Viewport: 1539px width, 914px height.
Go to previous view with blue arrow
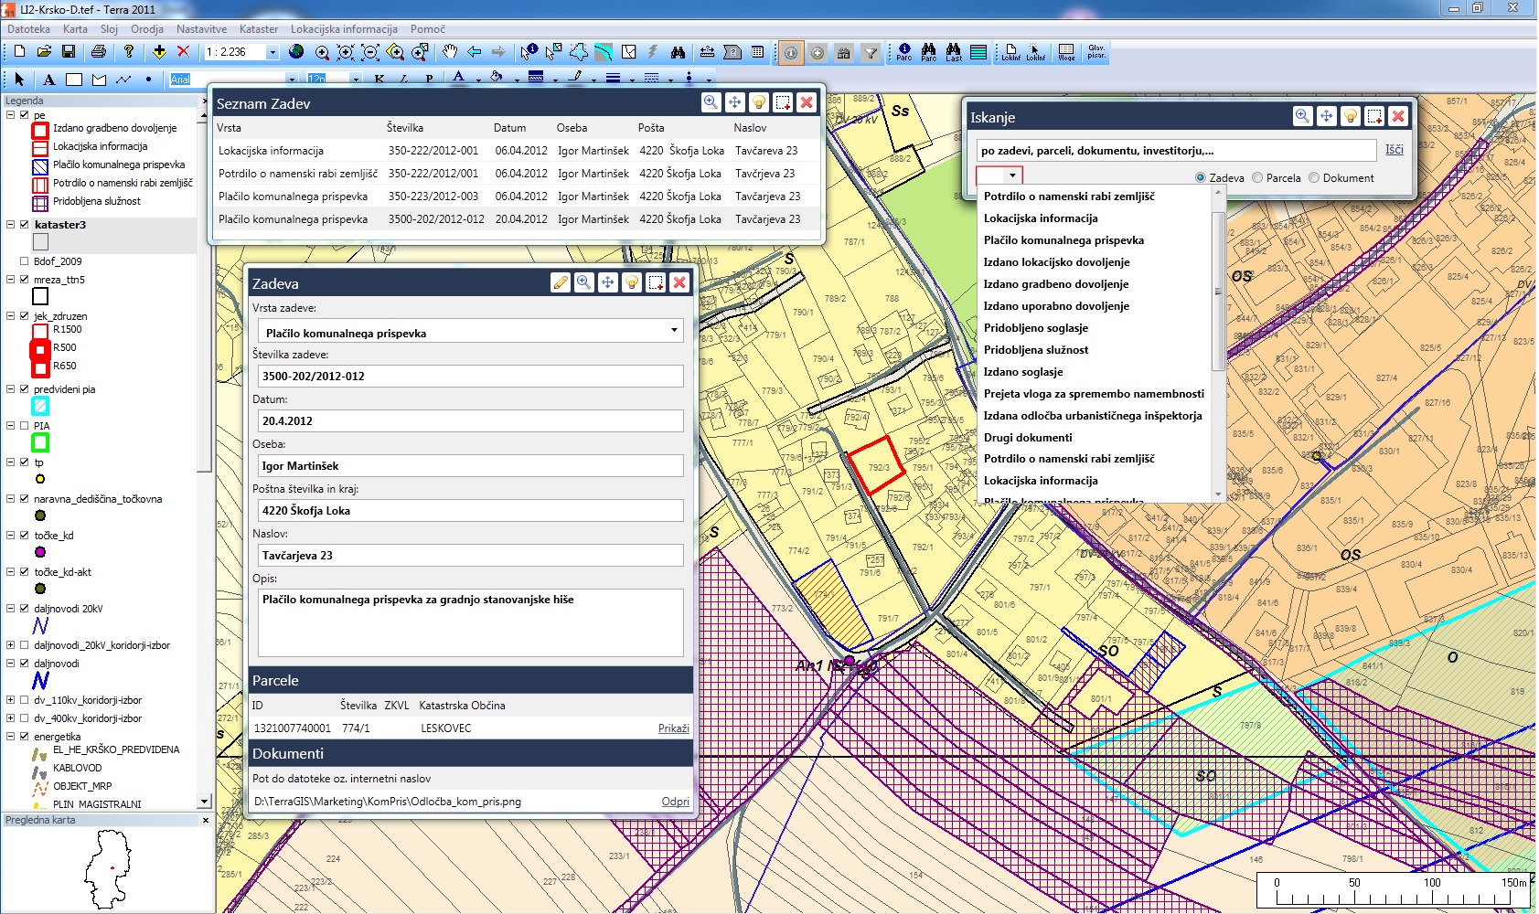(474, 52)
